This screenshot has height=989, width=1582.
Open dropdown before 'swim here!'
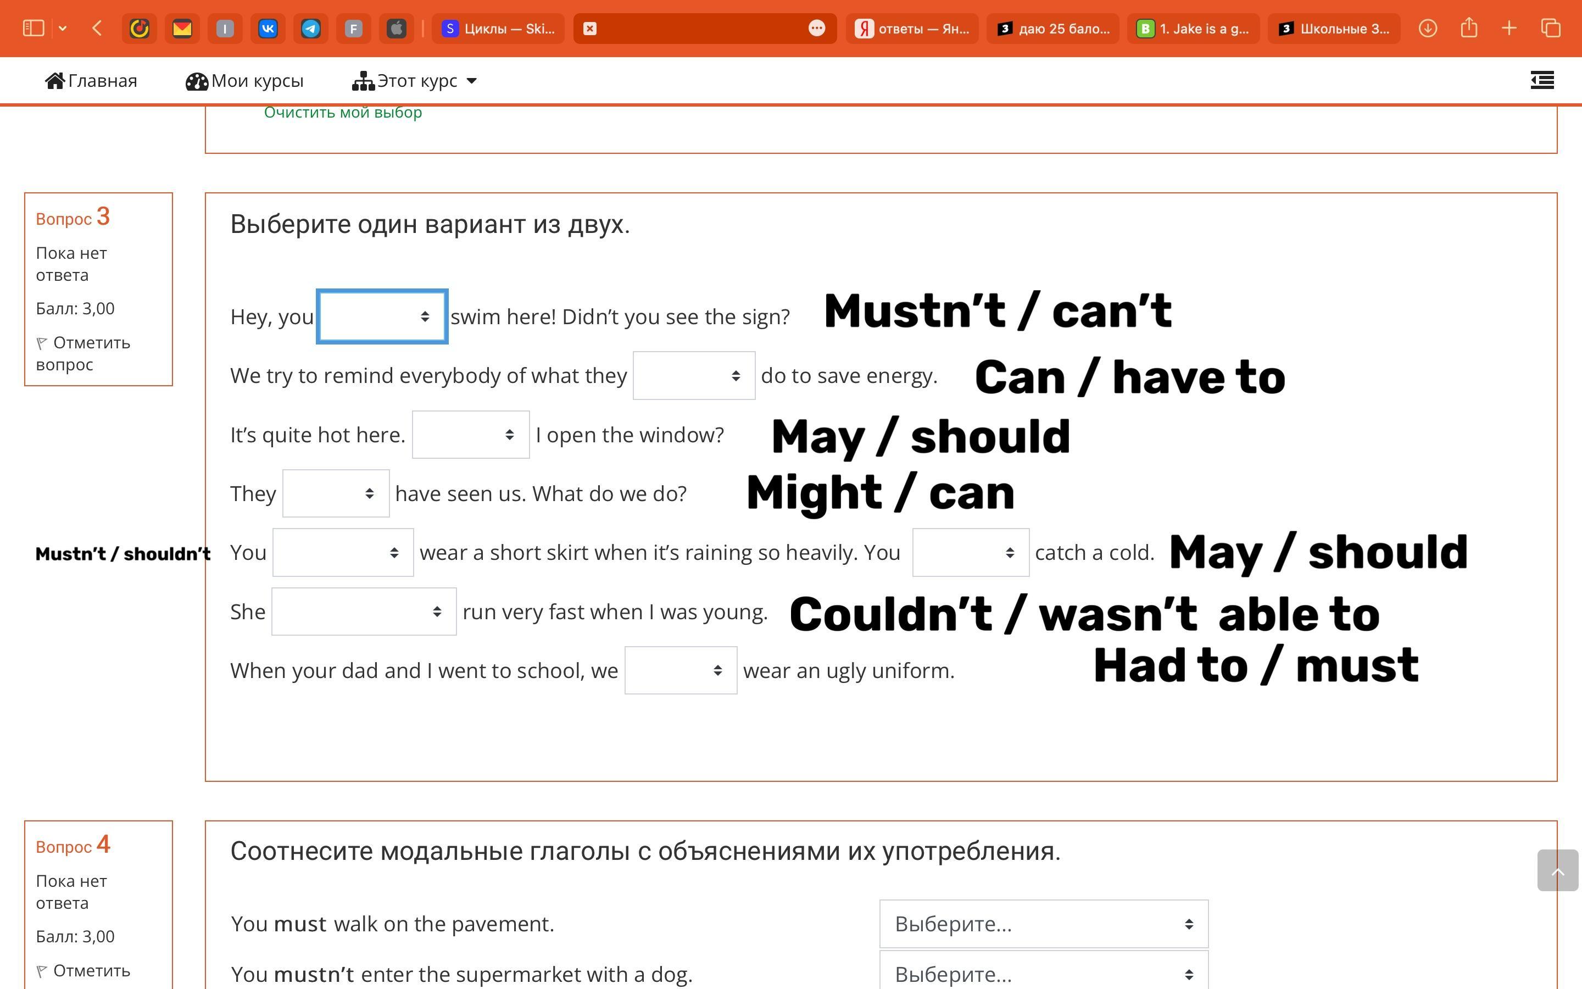pyautogui.click(x=382, y=316)
